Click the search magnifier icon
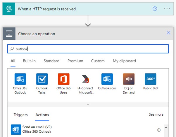This screenshot has width=176, height=137. tap(12, 49)
